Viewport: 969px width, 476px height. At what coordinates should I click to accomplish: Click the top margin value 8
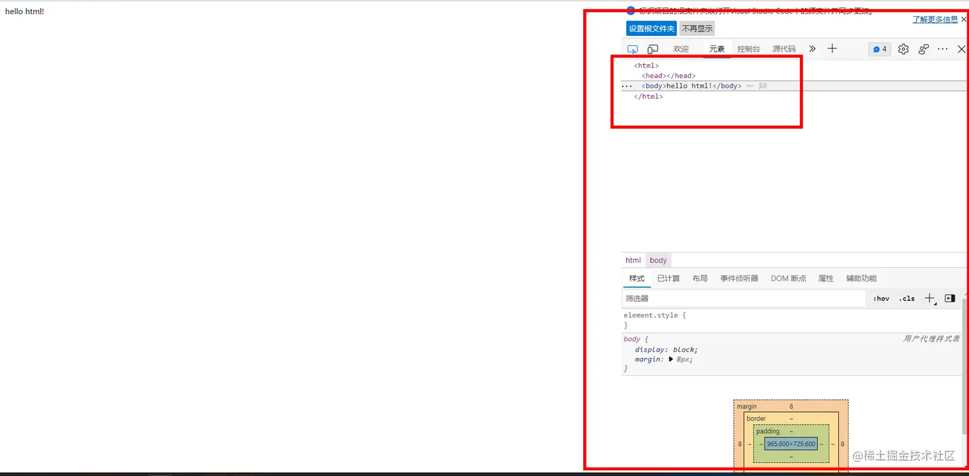791,406
